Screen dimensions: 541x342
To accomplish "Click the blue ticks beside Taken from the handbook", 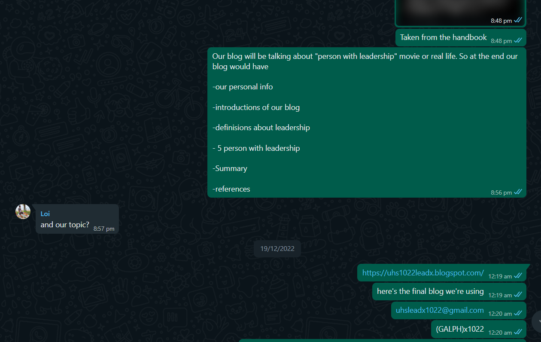I will [518, 40].
